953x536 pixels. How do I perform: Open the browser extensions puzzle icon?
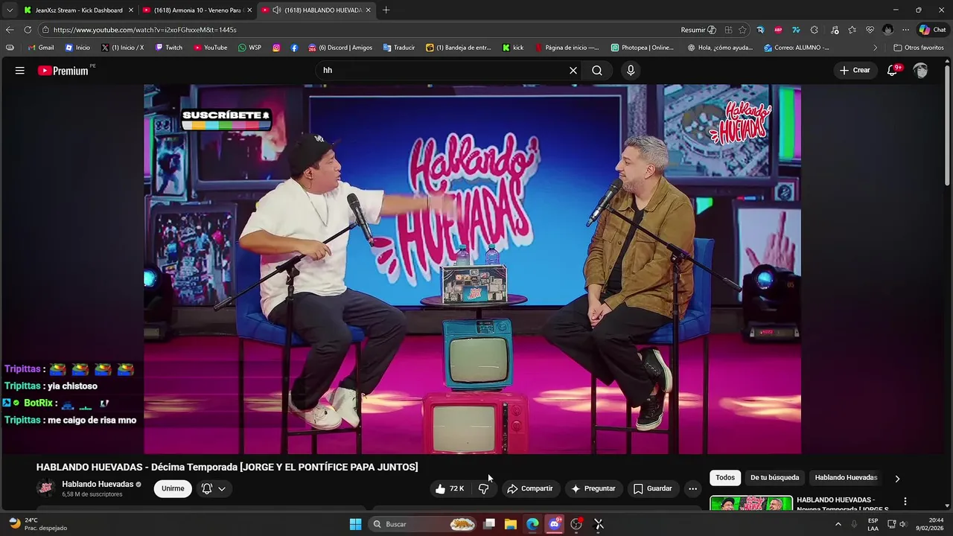pos(814,30)
